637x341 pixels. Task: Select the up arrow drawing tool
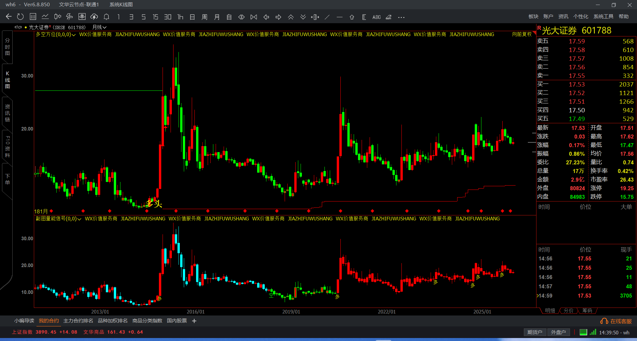pos(352,17)
